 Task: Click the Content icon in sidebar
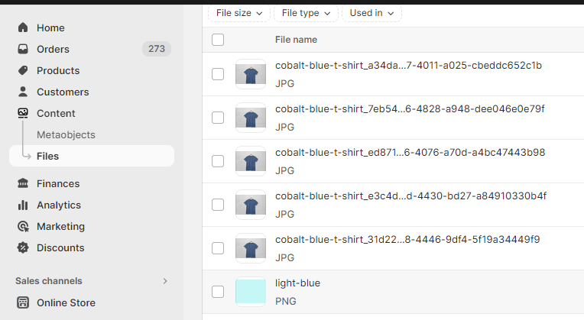tap(22, 113)
